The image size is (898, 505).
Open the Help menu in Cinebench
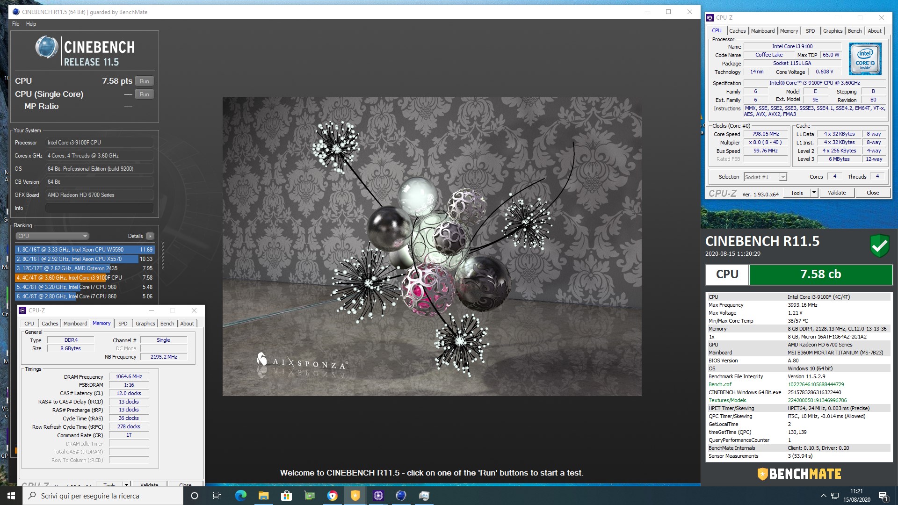31,24
